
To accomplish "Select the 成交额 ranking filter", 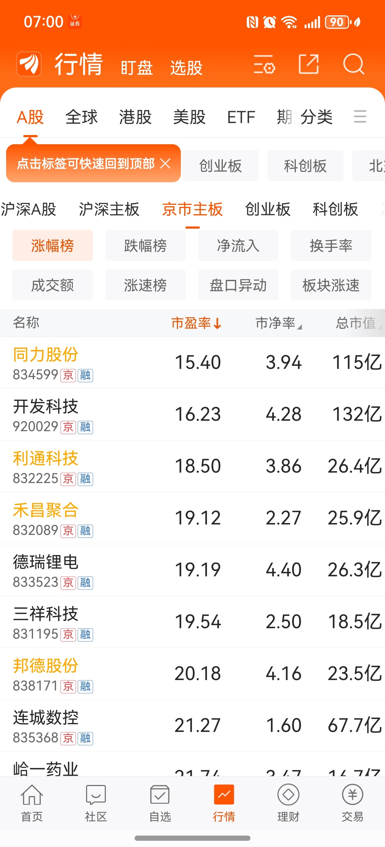I will (52, 285).
